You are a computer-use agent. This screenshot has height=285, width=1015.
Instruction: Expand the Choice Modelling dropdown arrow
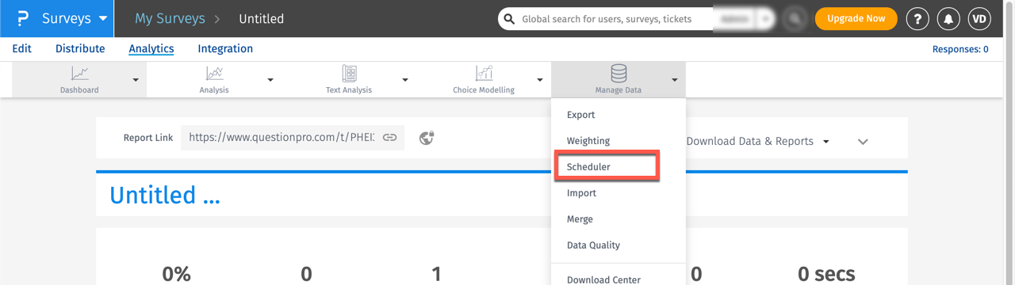tap(540, 80)
